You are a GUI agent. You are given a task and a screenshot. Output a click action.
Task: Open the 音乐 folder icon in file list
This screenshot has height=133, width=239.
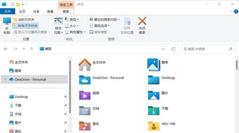pos(85,126)
